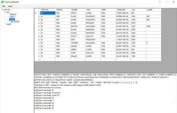Screen dimensions: 177x113
Task: Select the "BONUS" table in tree
Action: pos(13,14)
